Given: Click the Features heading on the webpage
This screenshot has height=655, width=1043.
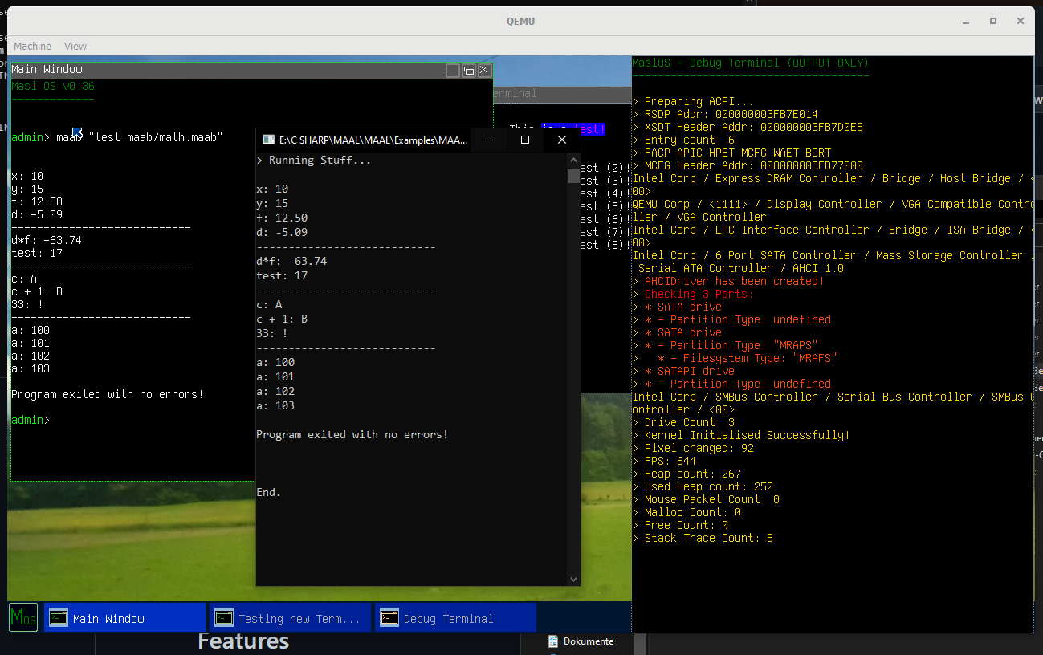Looking at the screenshot, I should [242, 641].
